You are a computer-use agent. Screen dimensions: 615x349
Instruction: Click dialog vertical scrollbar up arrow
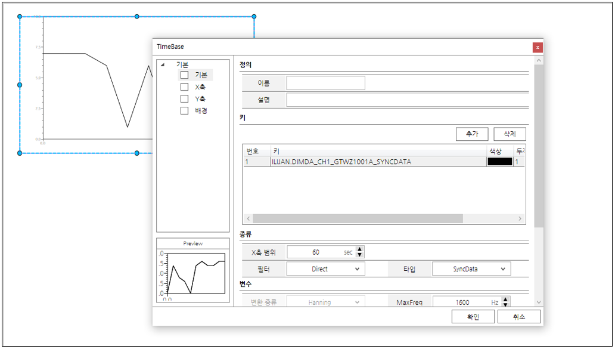(x=539, y=60)
